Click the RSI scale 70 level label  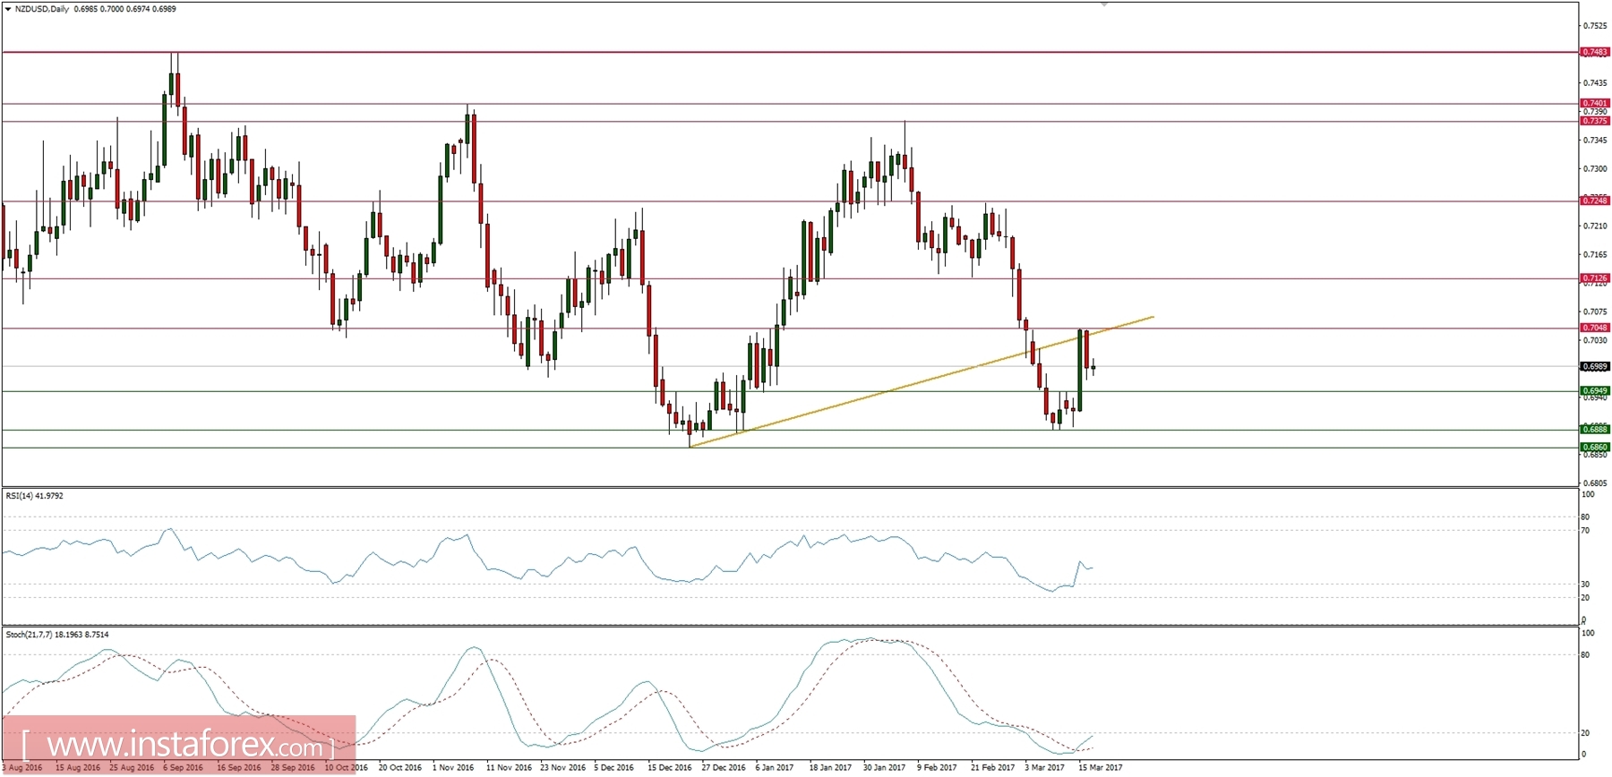[1585, 531]
